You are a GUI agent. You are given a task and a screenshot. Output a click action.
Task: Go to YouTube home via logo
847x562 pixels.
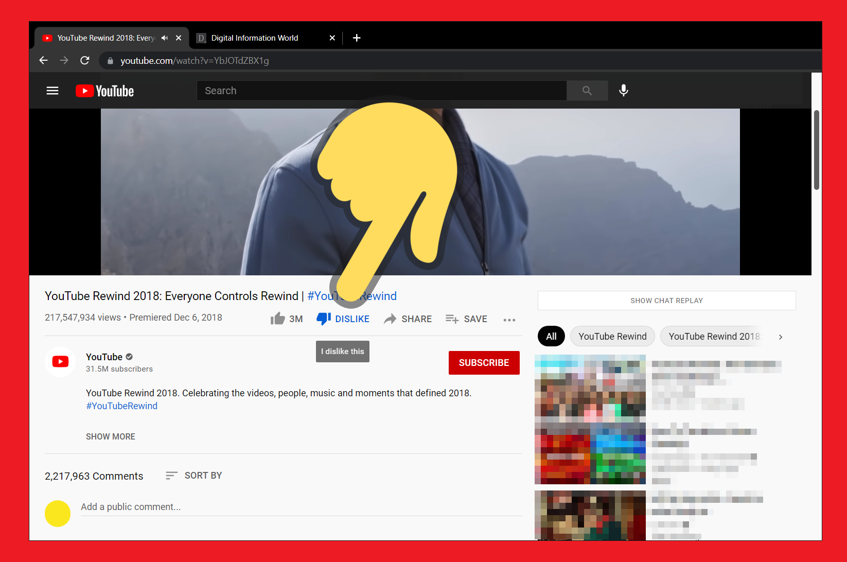point(105,91)
